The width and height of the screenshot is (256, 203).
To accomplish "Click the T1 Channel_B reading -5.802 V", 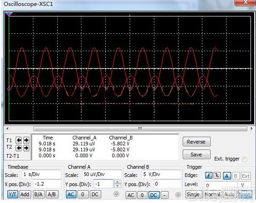I will 120,144.
